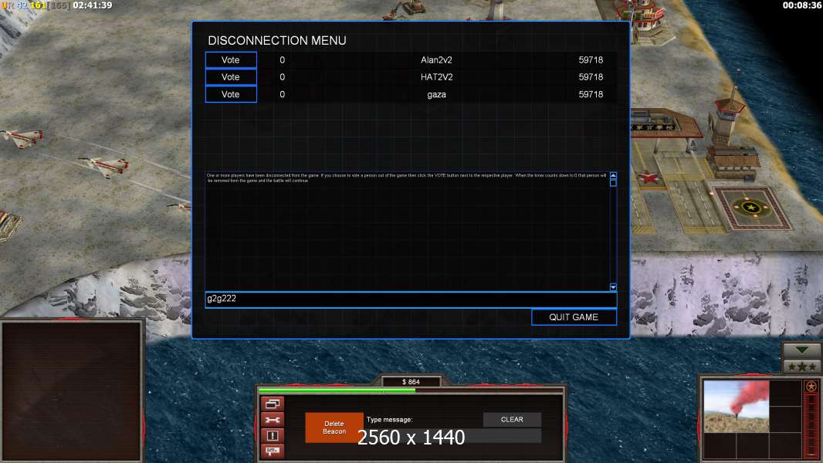
Task: Clear the beacon message with CLEAR
Action: coord(512,420)
